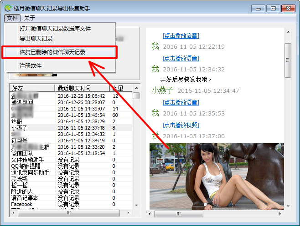Select 附近的人 row
The image size is (300, 226).
71,191
